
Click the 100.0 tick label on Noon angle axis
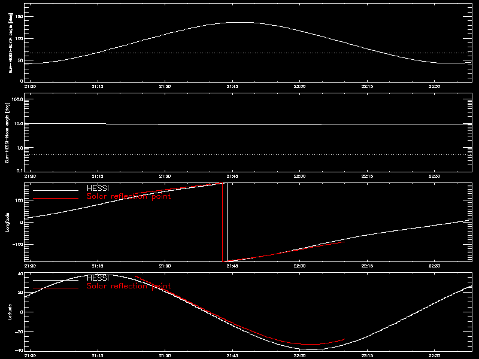pos(18,99)
